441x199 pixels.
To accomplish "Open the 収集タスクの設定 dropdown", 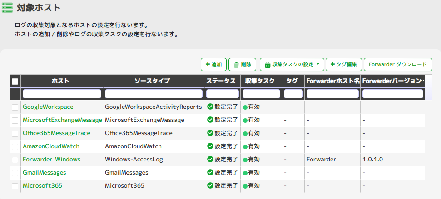I will (x=292, y=64).
